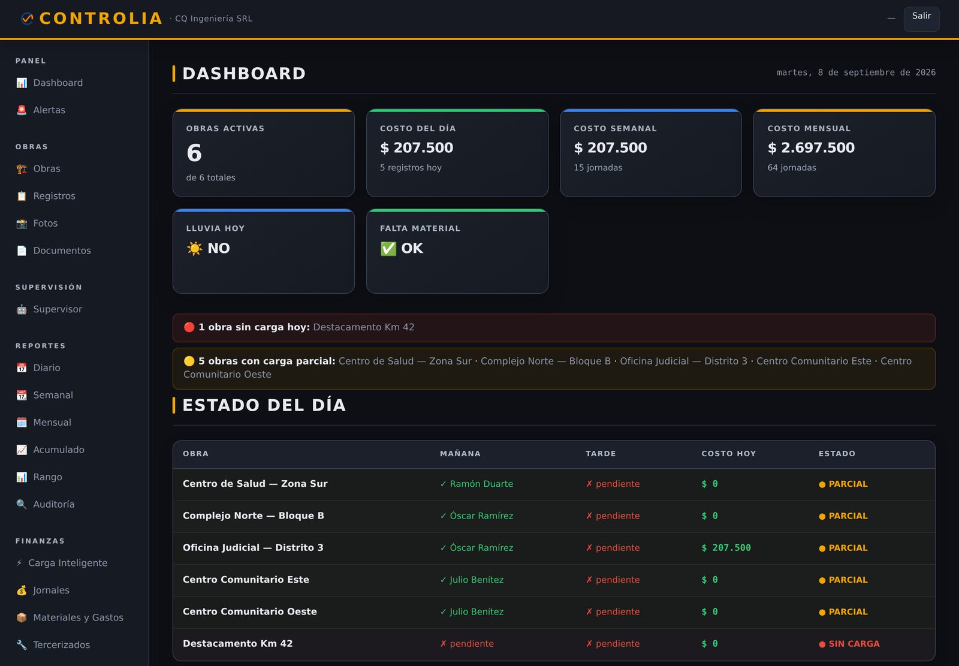Open the Costo Mensual summary card

coord(844,153)
